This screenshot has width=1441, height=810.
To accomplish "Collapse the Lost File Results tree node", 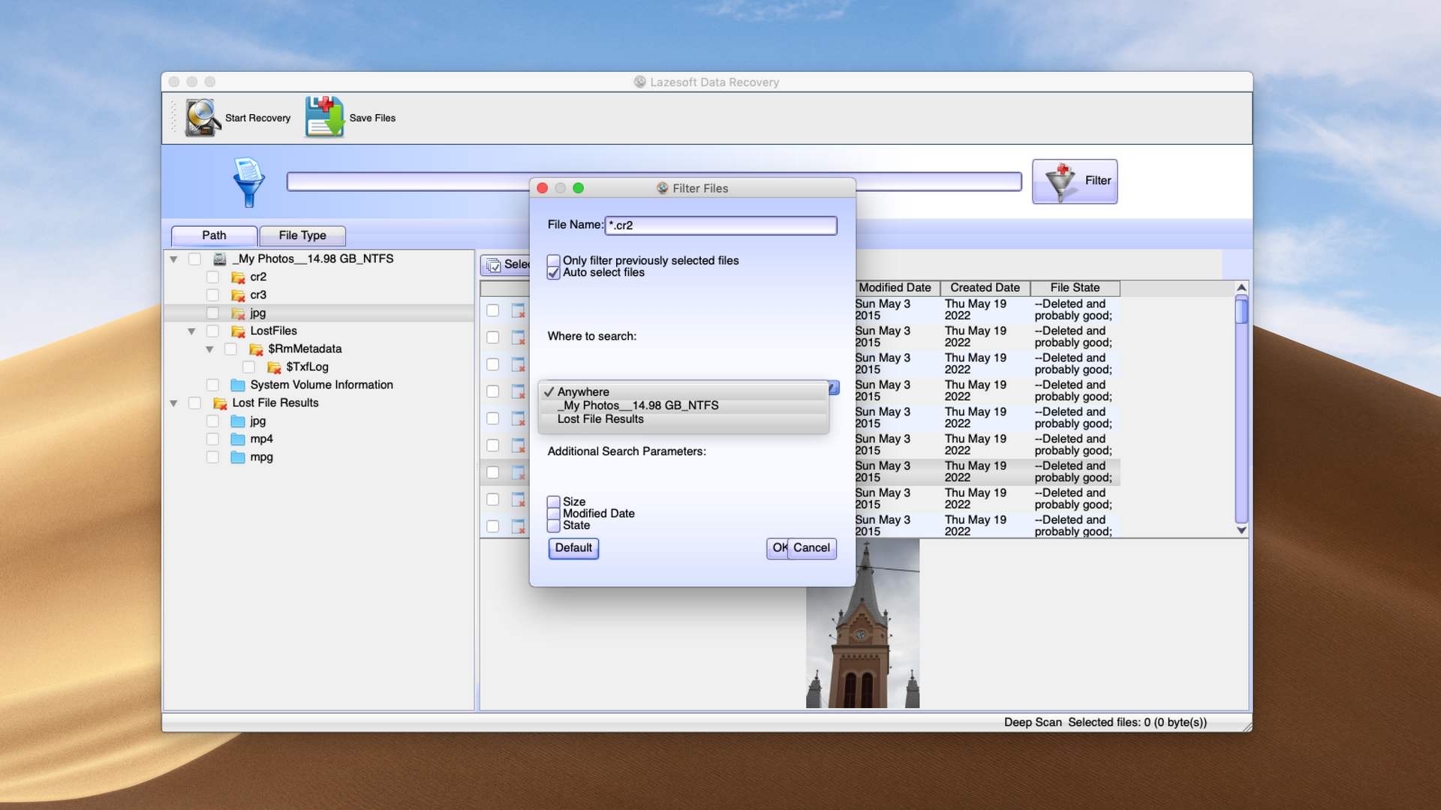I will 173,403.
